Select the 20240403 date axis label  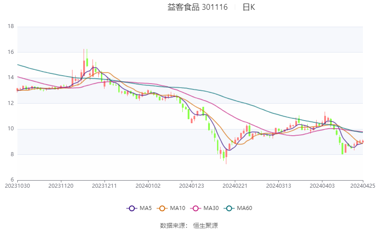point(322,186)
